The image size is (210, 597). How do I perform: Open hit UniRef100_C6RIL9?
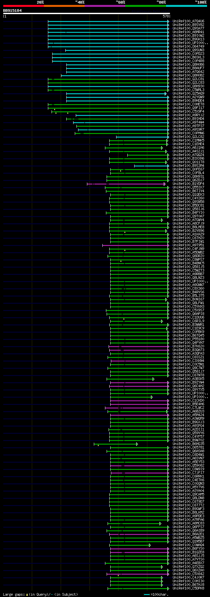[188, 321]
